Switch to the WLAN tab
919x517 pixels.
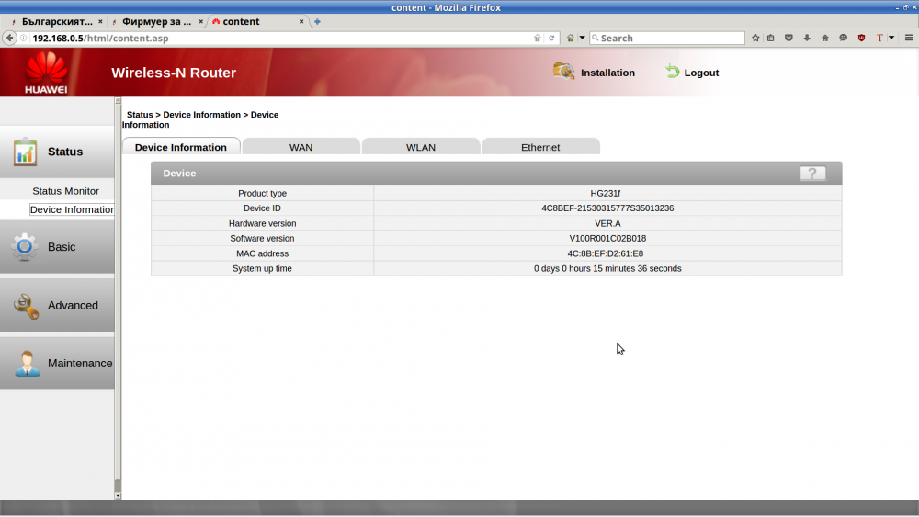point(421,147)
